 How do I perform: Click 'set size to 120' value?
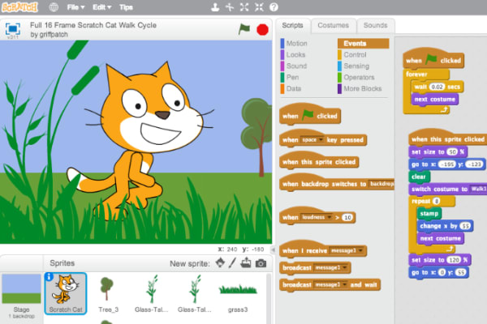[454, 260]
